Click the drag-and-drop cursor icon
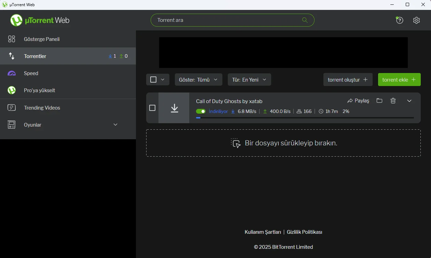 tap(236, 143)
